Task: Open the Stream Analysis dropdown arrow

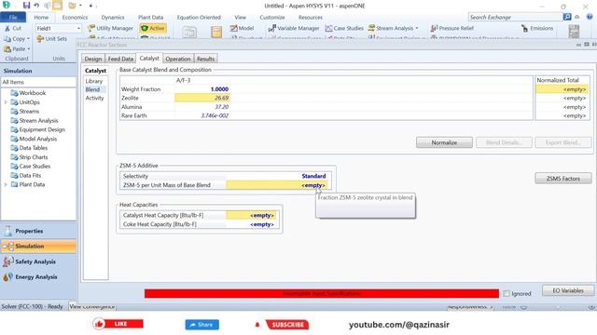Action: [x=417, y=28]
